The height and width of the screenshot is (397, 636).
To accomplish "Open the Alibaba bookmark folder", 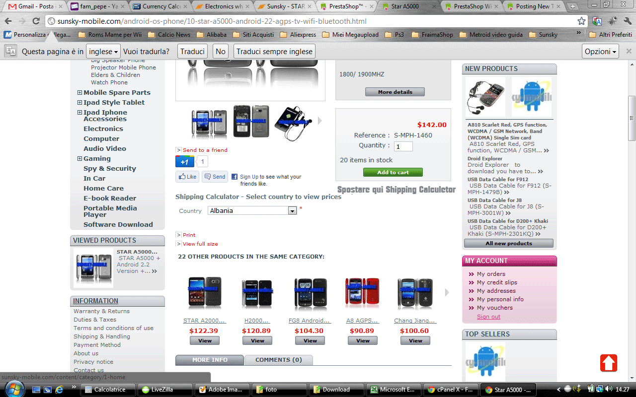I will [x=211, y=35].
